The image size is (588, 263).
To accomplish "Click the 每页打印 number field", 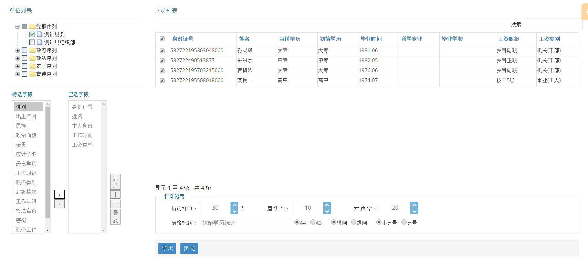I will point(216,208).
